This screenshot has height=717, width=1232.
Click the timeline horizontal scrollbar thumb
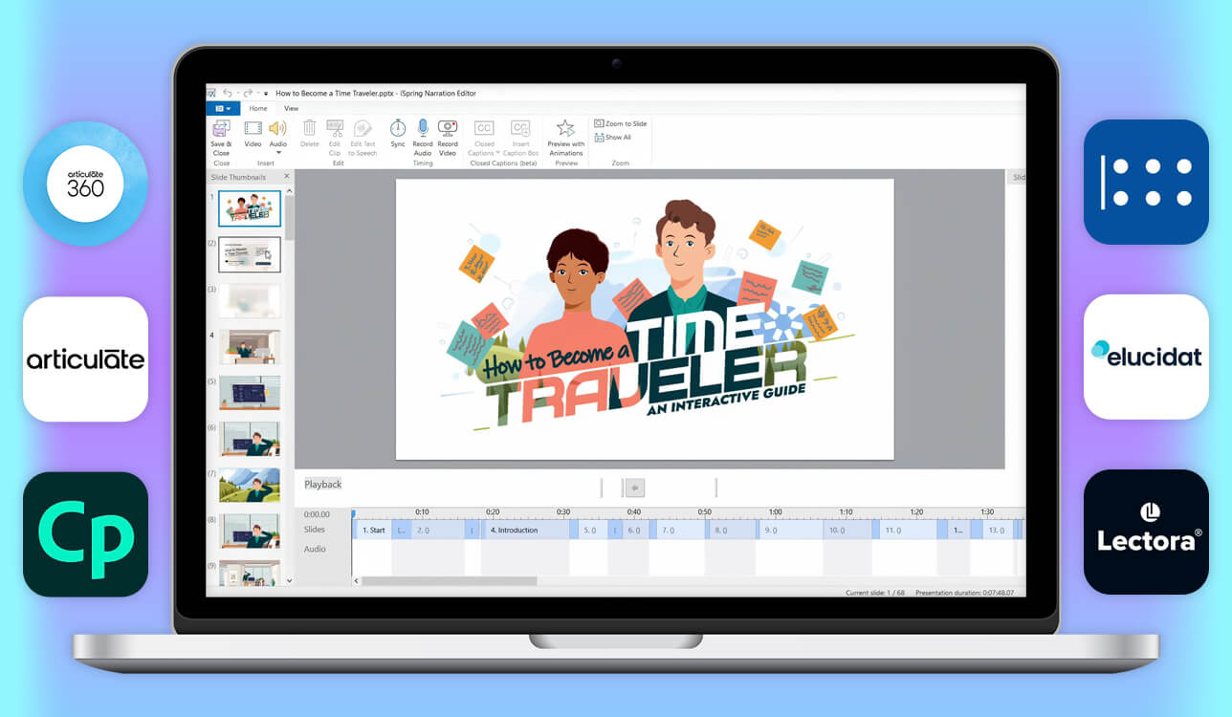(x=449, y=580)
